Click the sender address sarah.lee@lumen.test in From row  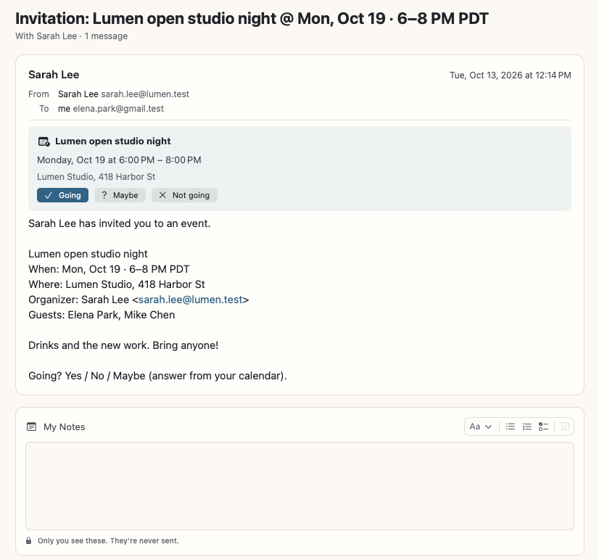145,94
